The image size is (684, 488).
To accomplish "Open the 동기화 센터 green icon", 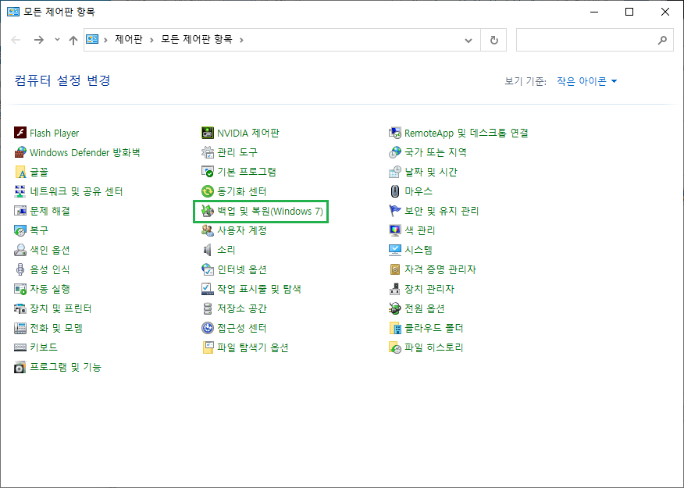I will [208, 191].
